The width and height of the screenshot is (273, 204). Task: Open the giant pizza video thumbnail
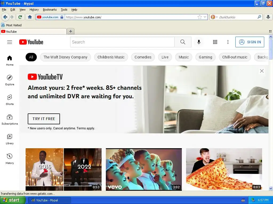coord(224,169)
